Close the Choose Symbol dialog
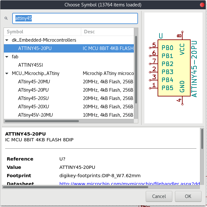The height and width of the screenshot is (207, 207). pos(202,5)
